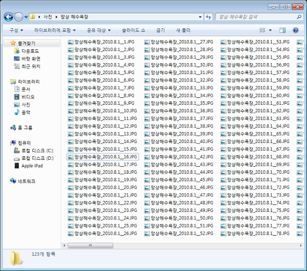Viewport: 307px width, 271px height.
Task: Go back with the Back arrow button
Action: tap(9, 17)
